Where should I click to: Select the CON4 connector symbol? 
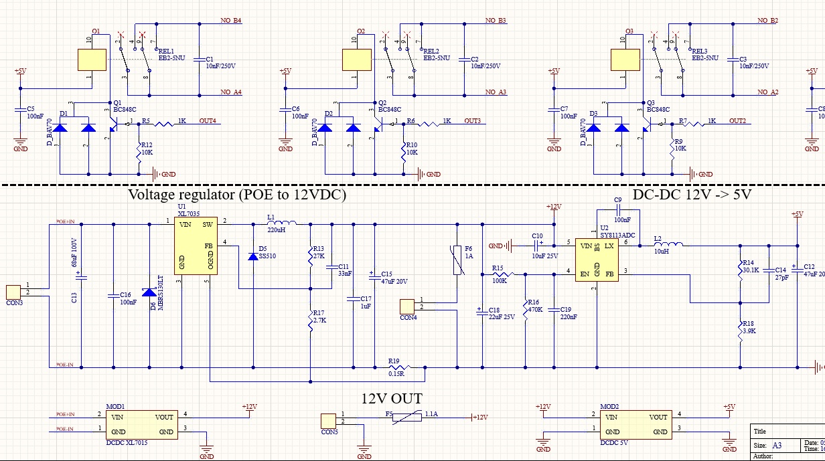click(x=408, y=306)
